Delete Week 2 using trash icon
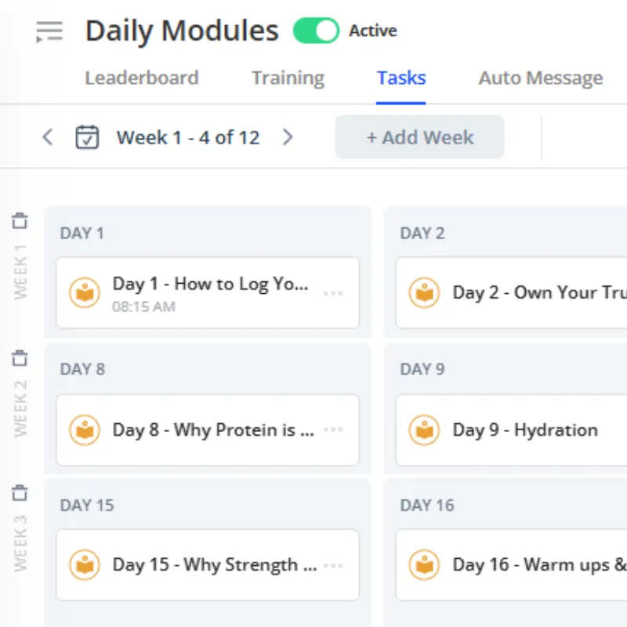The image size is (627, 627). point(20,358)
